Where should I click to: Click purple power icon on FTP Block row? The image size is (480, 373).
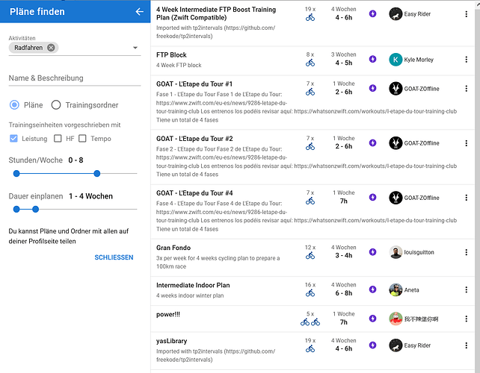click(372, 59)
